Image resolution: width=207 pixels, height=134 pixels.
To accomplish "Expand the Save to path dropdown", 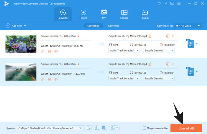I will [80, 128].
